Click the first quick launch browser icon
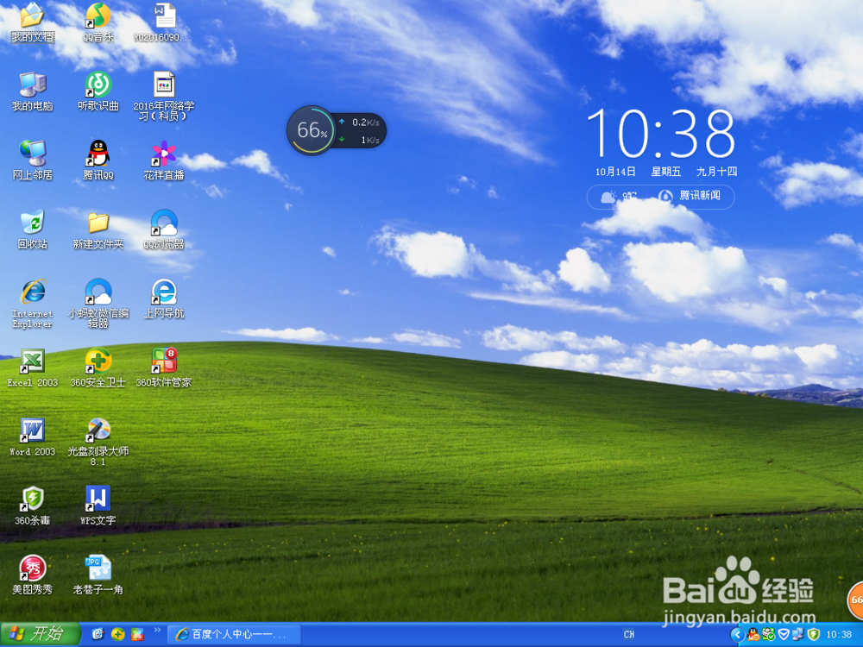Image resolution: width=863 pixels, height=647 pixels. click(x=98, y=634)
